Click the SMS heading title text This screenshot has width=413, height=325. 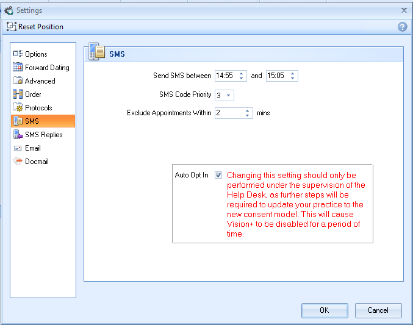117,54
